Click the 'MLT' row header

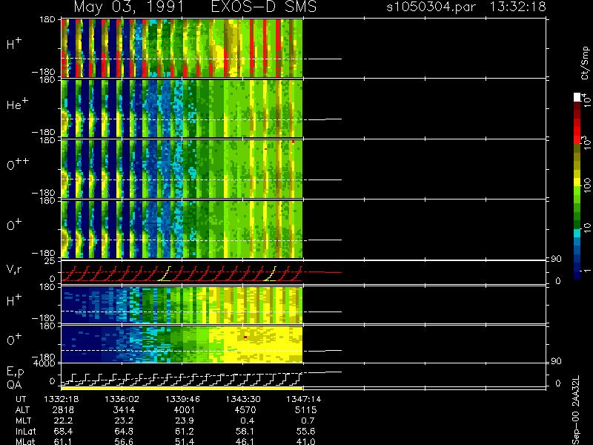point(23,421)
